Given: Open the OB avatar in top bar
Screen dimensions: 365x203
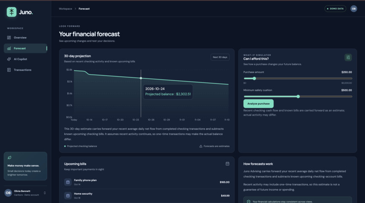Looking at the screenshot, I should click(354, 9).
